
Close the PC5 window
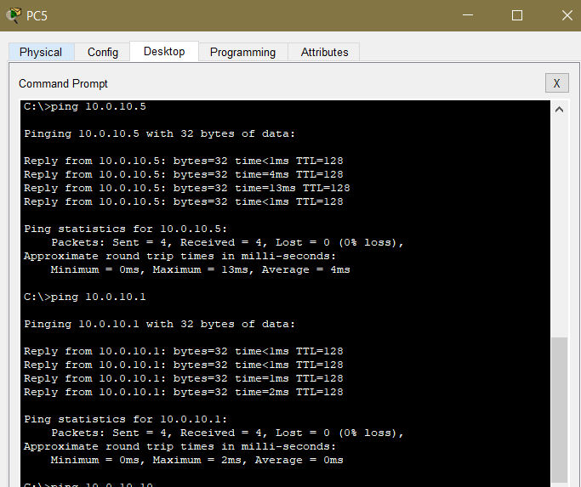(567, 15)
